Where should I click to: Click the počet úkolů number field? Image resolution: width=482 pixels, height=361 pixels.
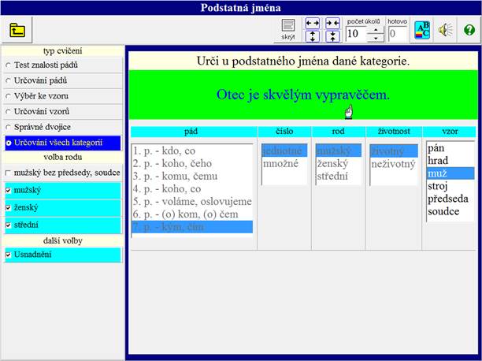pyautogui.click(x=355, y=33)
